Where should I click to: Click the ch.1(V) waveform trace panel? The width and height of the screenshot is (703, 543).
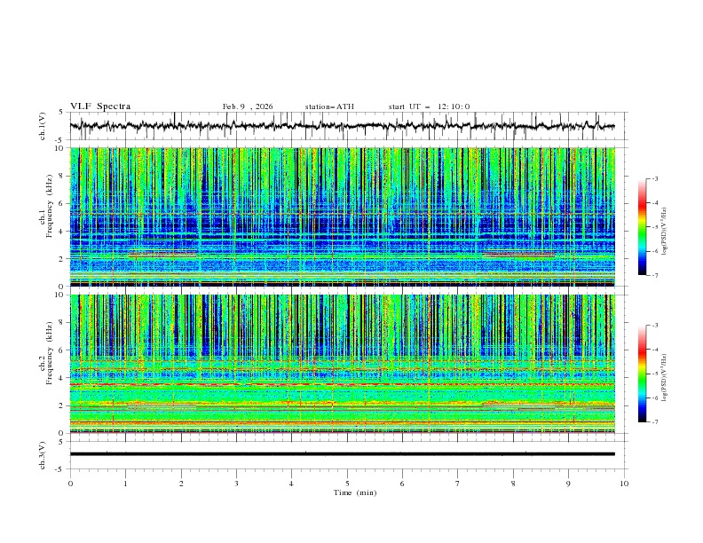coord(347,126)
